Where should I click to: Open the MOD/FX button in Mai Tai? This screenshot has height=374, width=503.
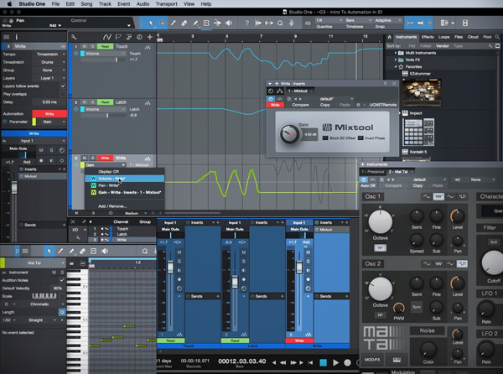click(x=372, y=360)
